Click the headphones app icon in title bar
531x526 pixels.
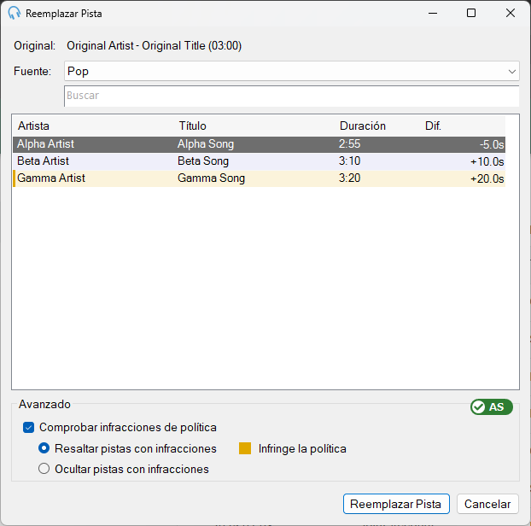[x=14, y=13]
